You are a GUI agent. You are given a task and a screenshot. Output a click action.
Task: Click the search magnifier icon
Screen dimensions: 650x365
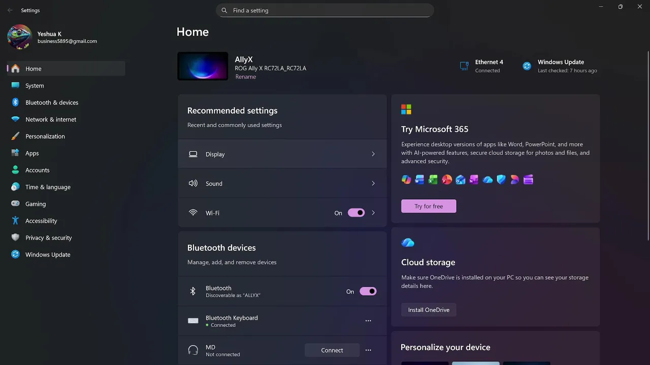pos(224,10)
